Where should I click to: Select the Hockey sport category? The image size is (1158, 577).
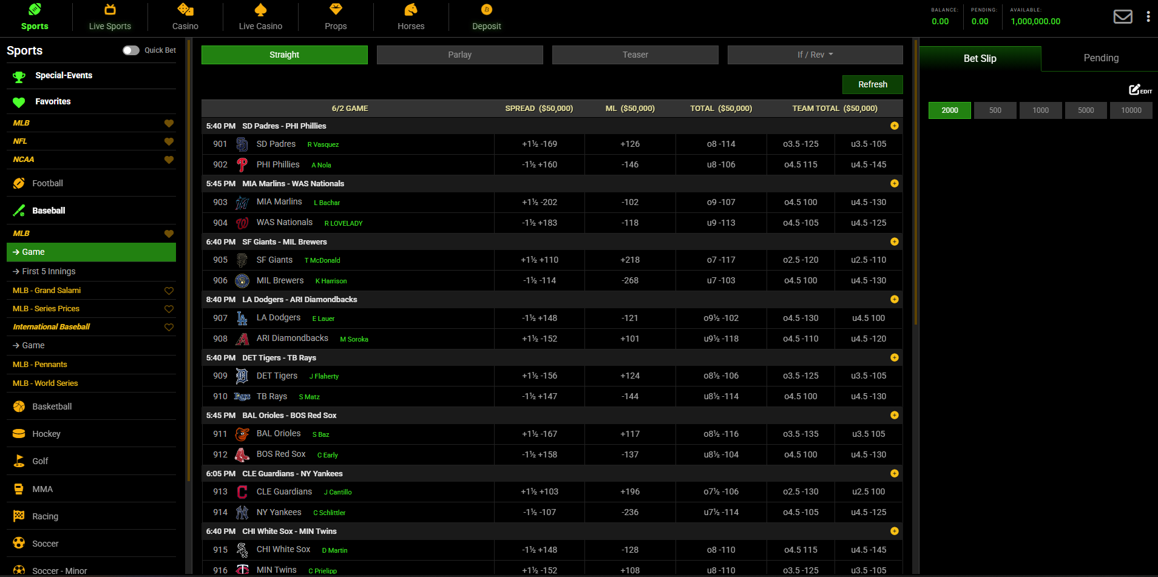coord(91,434)
